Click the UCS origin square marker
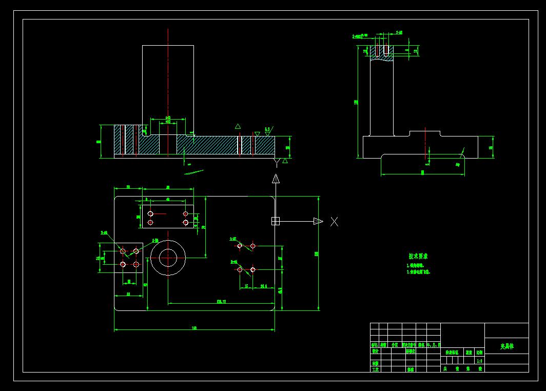The width and height of the screenshot is (546, 391). point(276,221)
